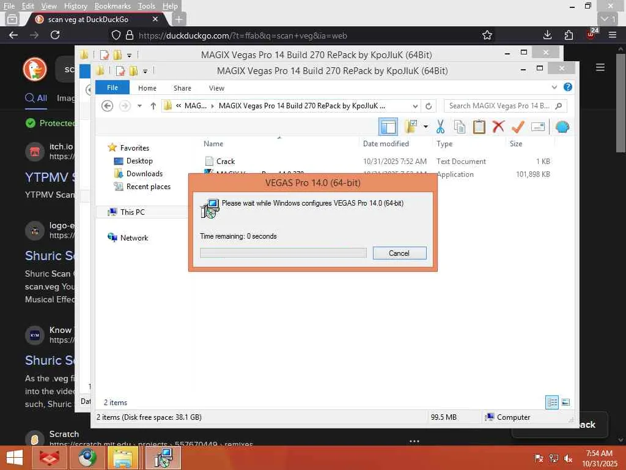The height and width of the screenshot is (470, 626).
Task: Expand the folder options dropdown arrow
Action: (425, 127)
